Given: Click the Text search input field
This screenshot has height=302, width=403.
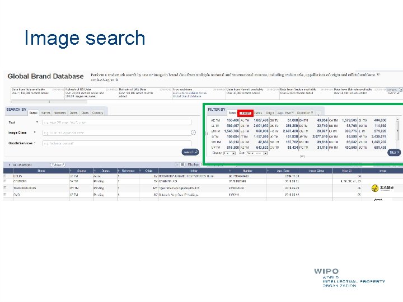Looking at the screenshot, I should (x=117, y=122).
